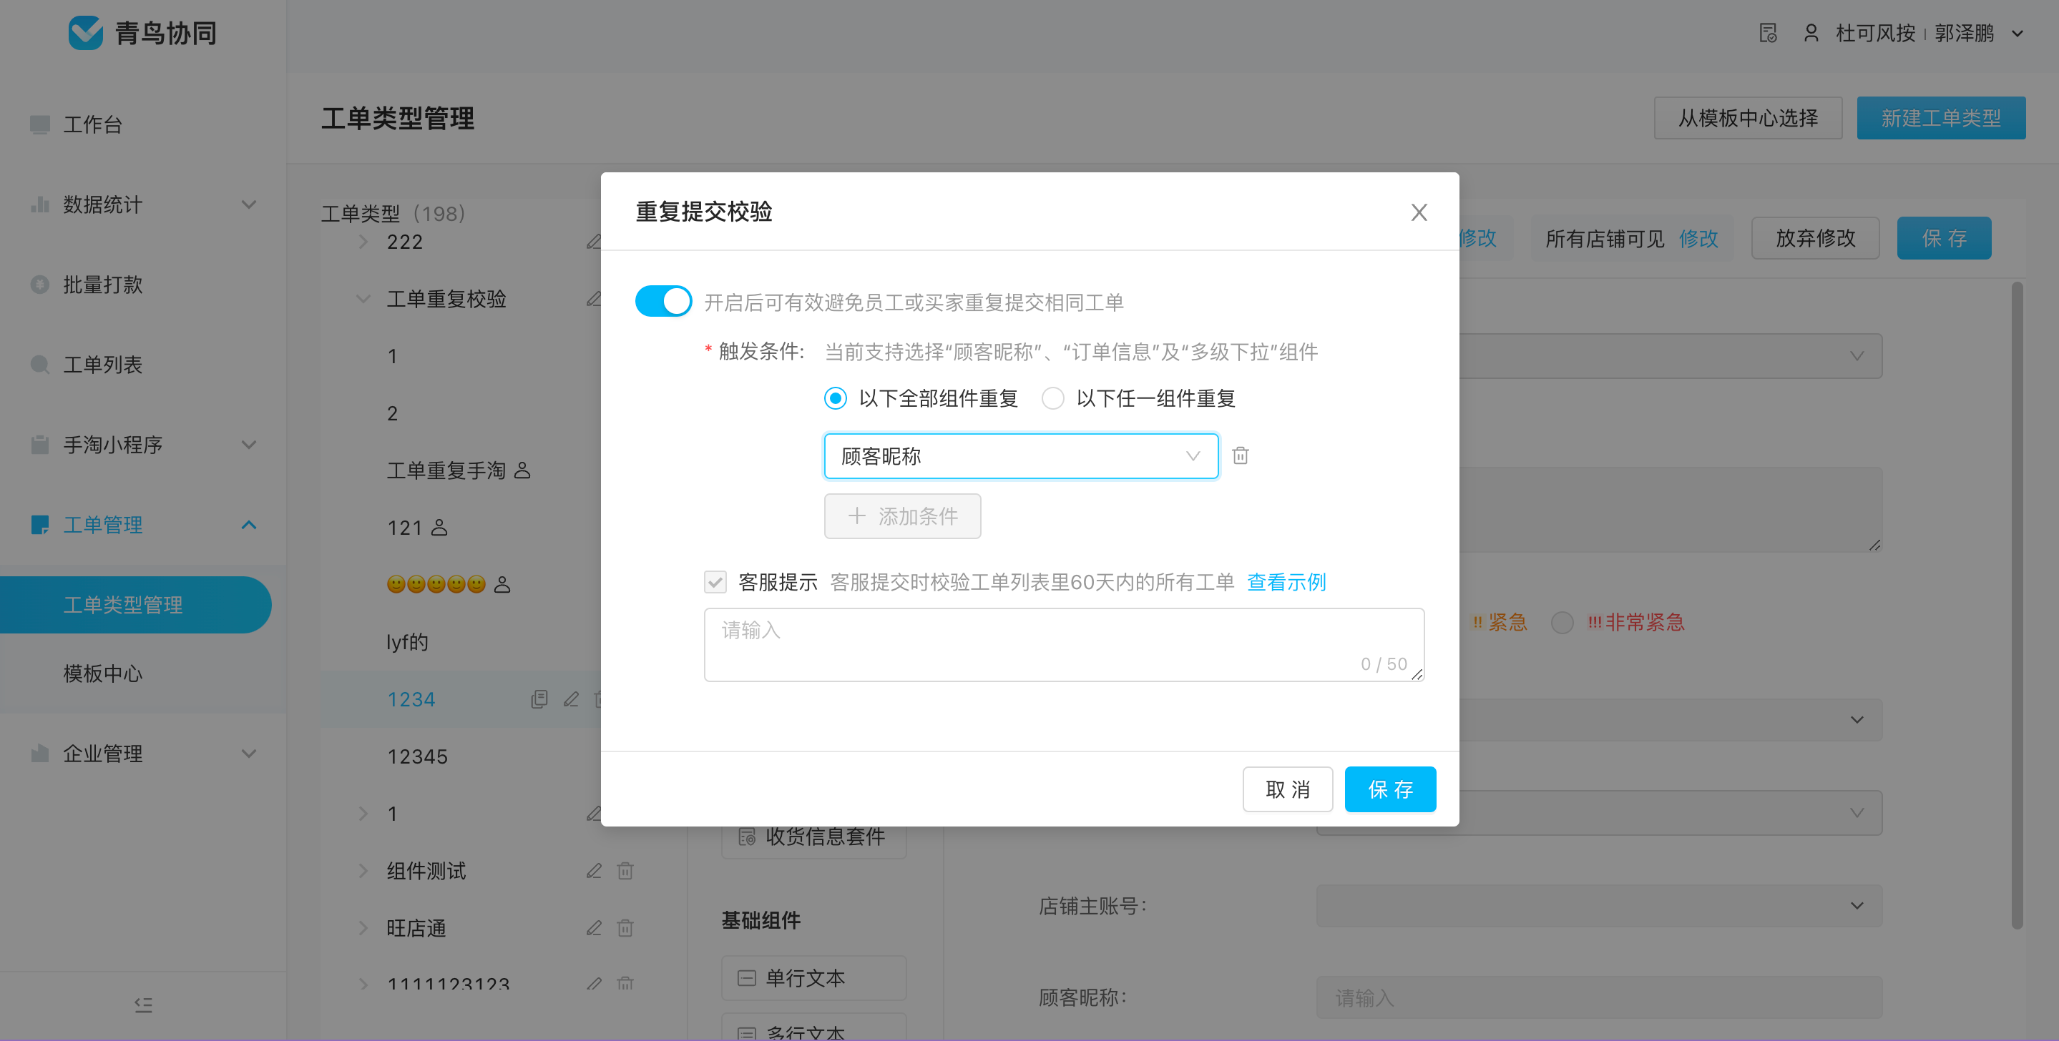Select the 收货信息套件 component
The image size is (2059, 1041).
(x=813, y=839)
